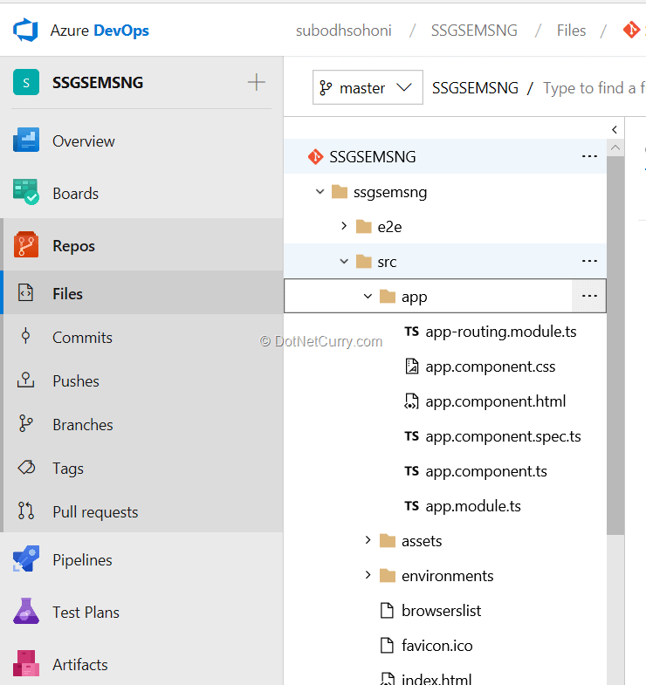Screen dimensions: 646x685
Task: Open more actions for src folder
Action: 589,261
